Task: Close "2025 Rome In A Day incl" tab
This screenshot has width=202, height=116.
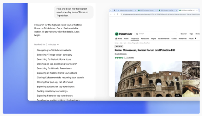Action: 197,10
